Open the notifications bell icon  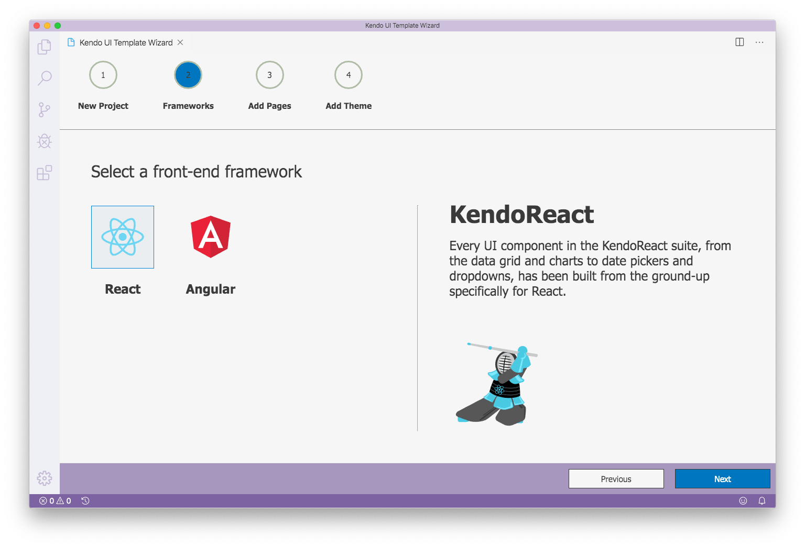[x=762, y=501]
